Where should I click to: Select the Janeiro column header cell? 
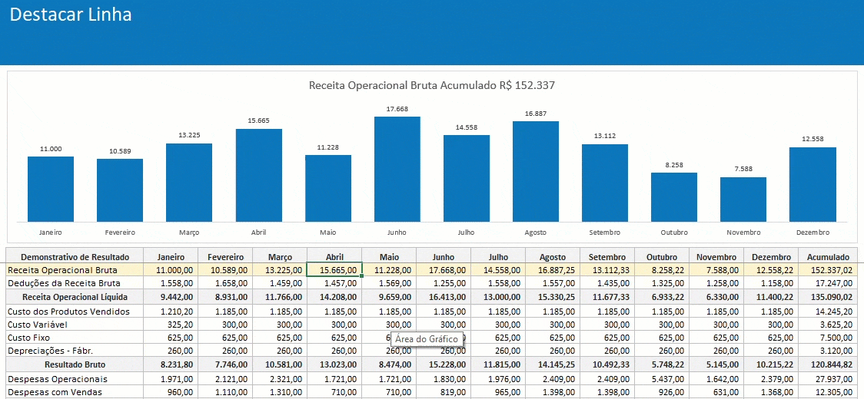click(171, 256)
